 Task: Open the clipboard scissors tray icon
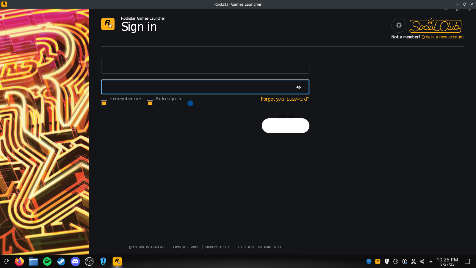414,261
